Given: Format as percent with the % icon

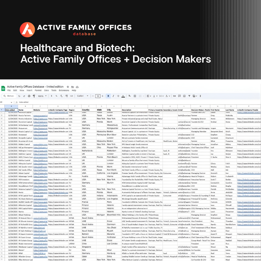Looking at the screenshot, I should [56, 96].
